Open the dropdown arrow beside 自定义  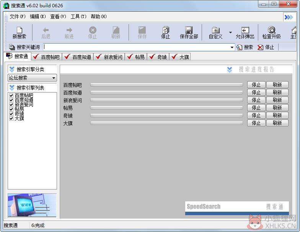230,32
